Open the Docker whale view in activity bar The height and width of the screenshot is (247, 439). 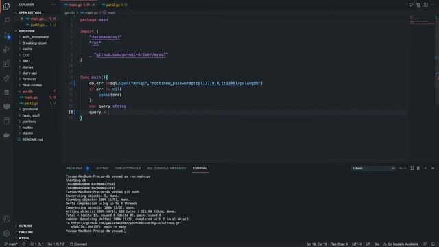click(6, 135)
